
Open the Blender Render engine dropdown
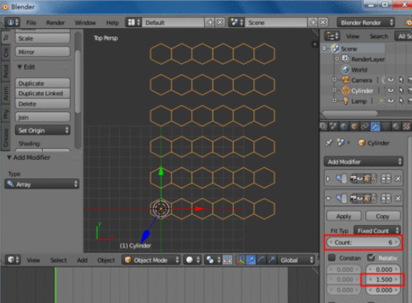click(366, 23)
